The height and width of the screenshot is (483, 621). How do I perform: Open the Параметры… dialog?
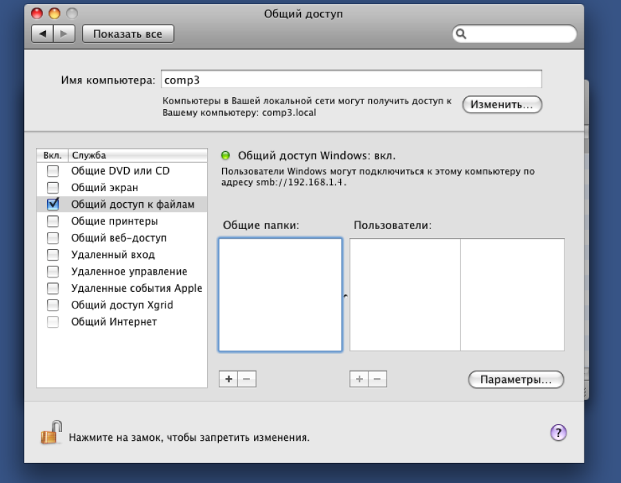tap(516, 379)
